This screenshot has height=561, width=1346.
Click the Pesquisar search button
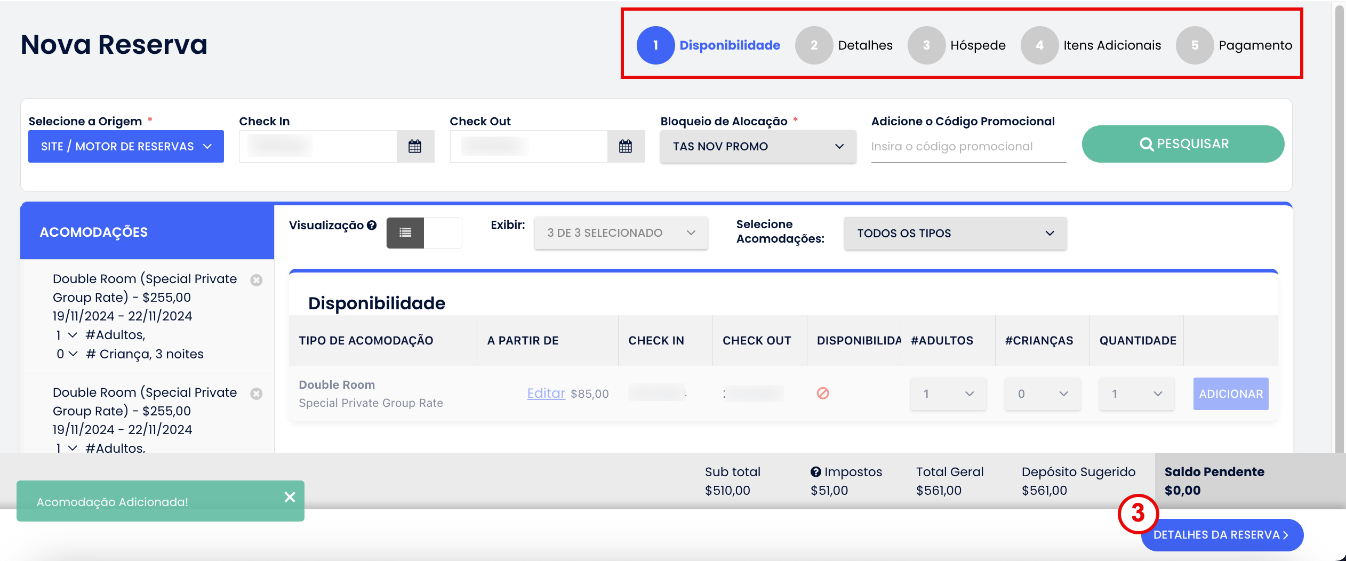[1183, 144]
